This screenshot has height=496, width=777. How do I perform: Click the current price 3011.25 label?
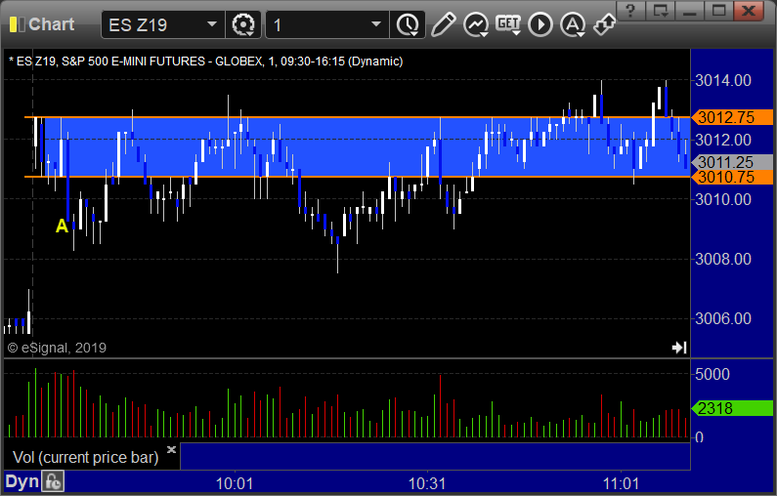click(x=732, y=162)
